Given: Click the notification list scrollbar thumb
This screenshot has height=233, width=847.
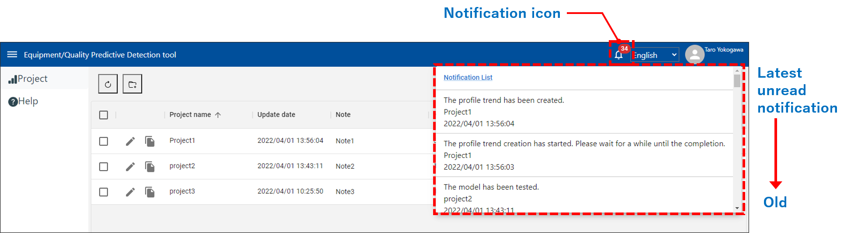Looking at the screenshot, I should point(737,81).
